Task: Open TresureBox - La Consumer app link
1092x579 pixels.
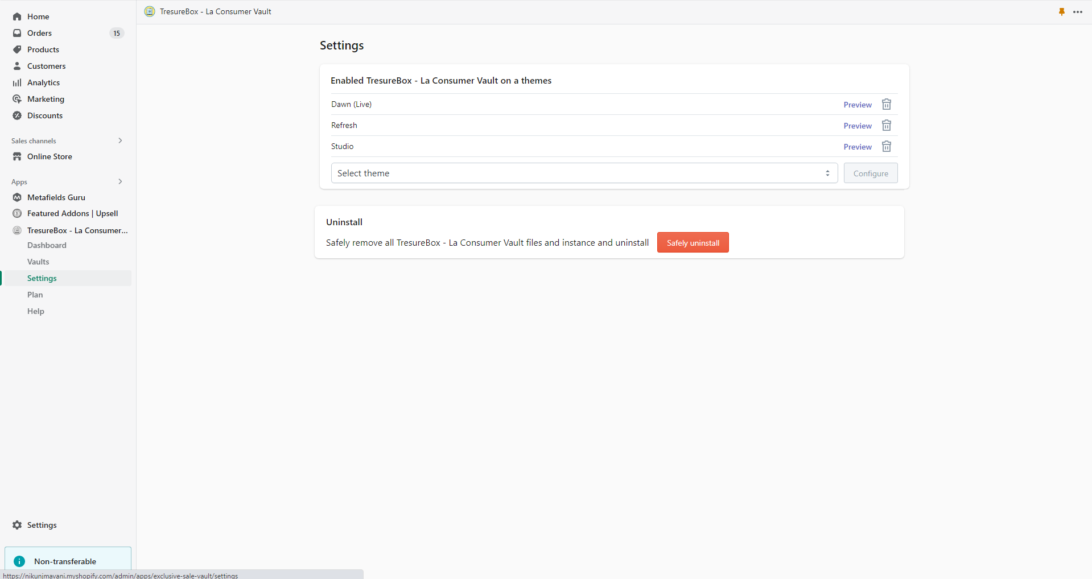Action: [x=77, y=230]
